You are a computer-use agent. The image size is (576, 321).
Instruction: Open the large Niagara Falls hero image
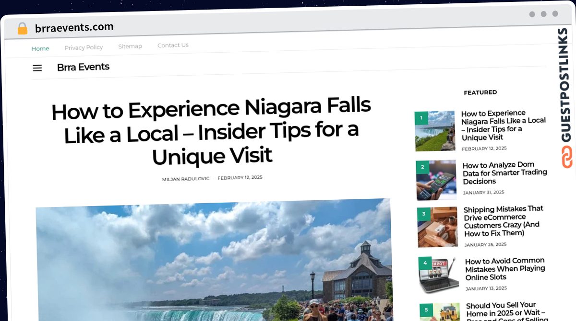point(214,260)
